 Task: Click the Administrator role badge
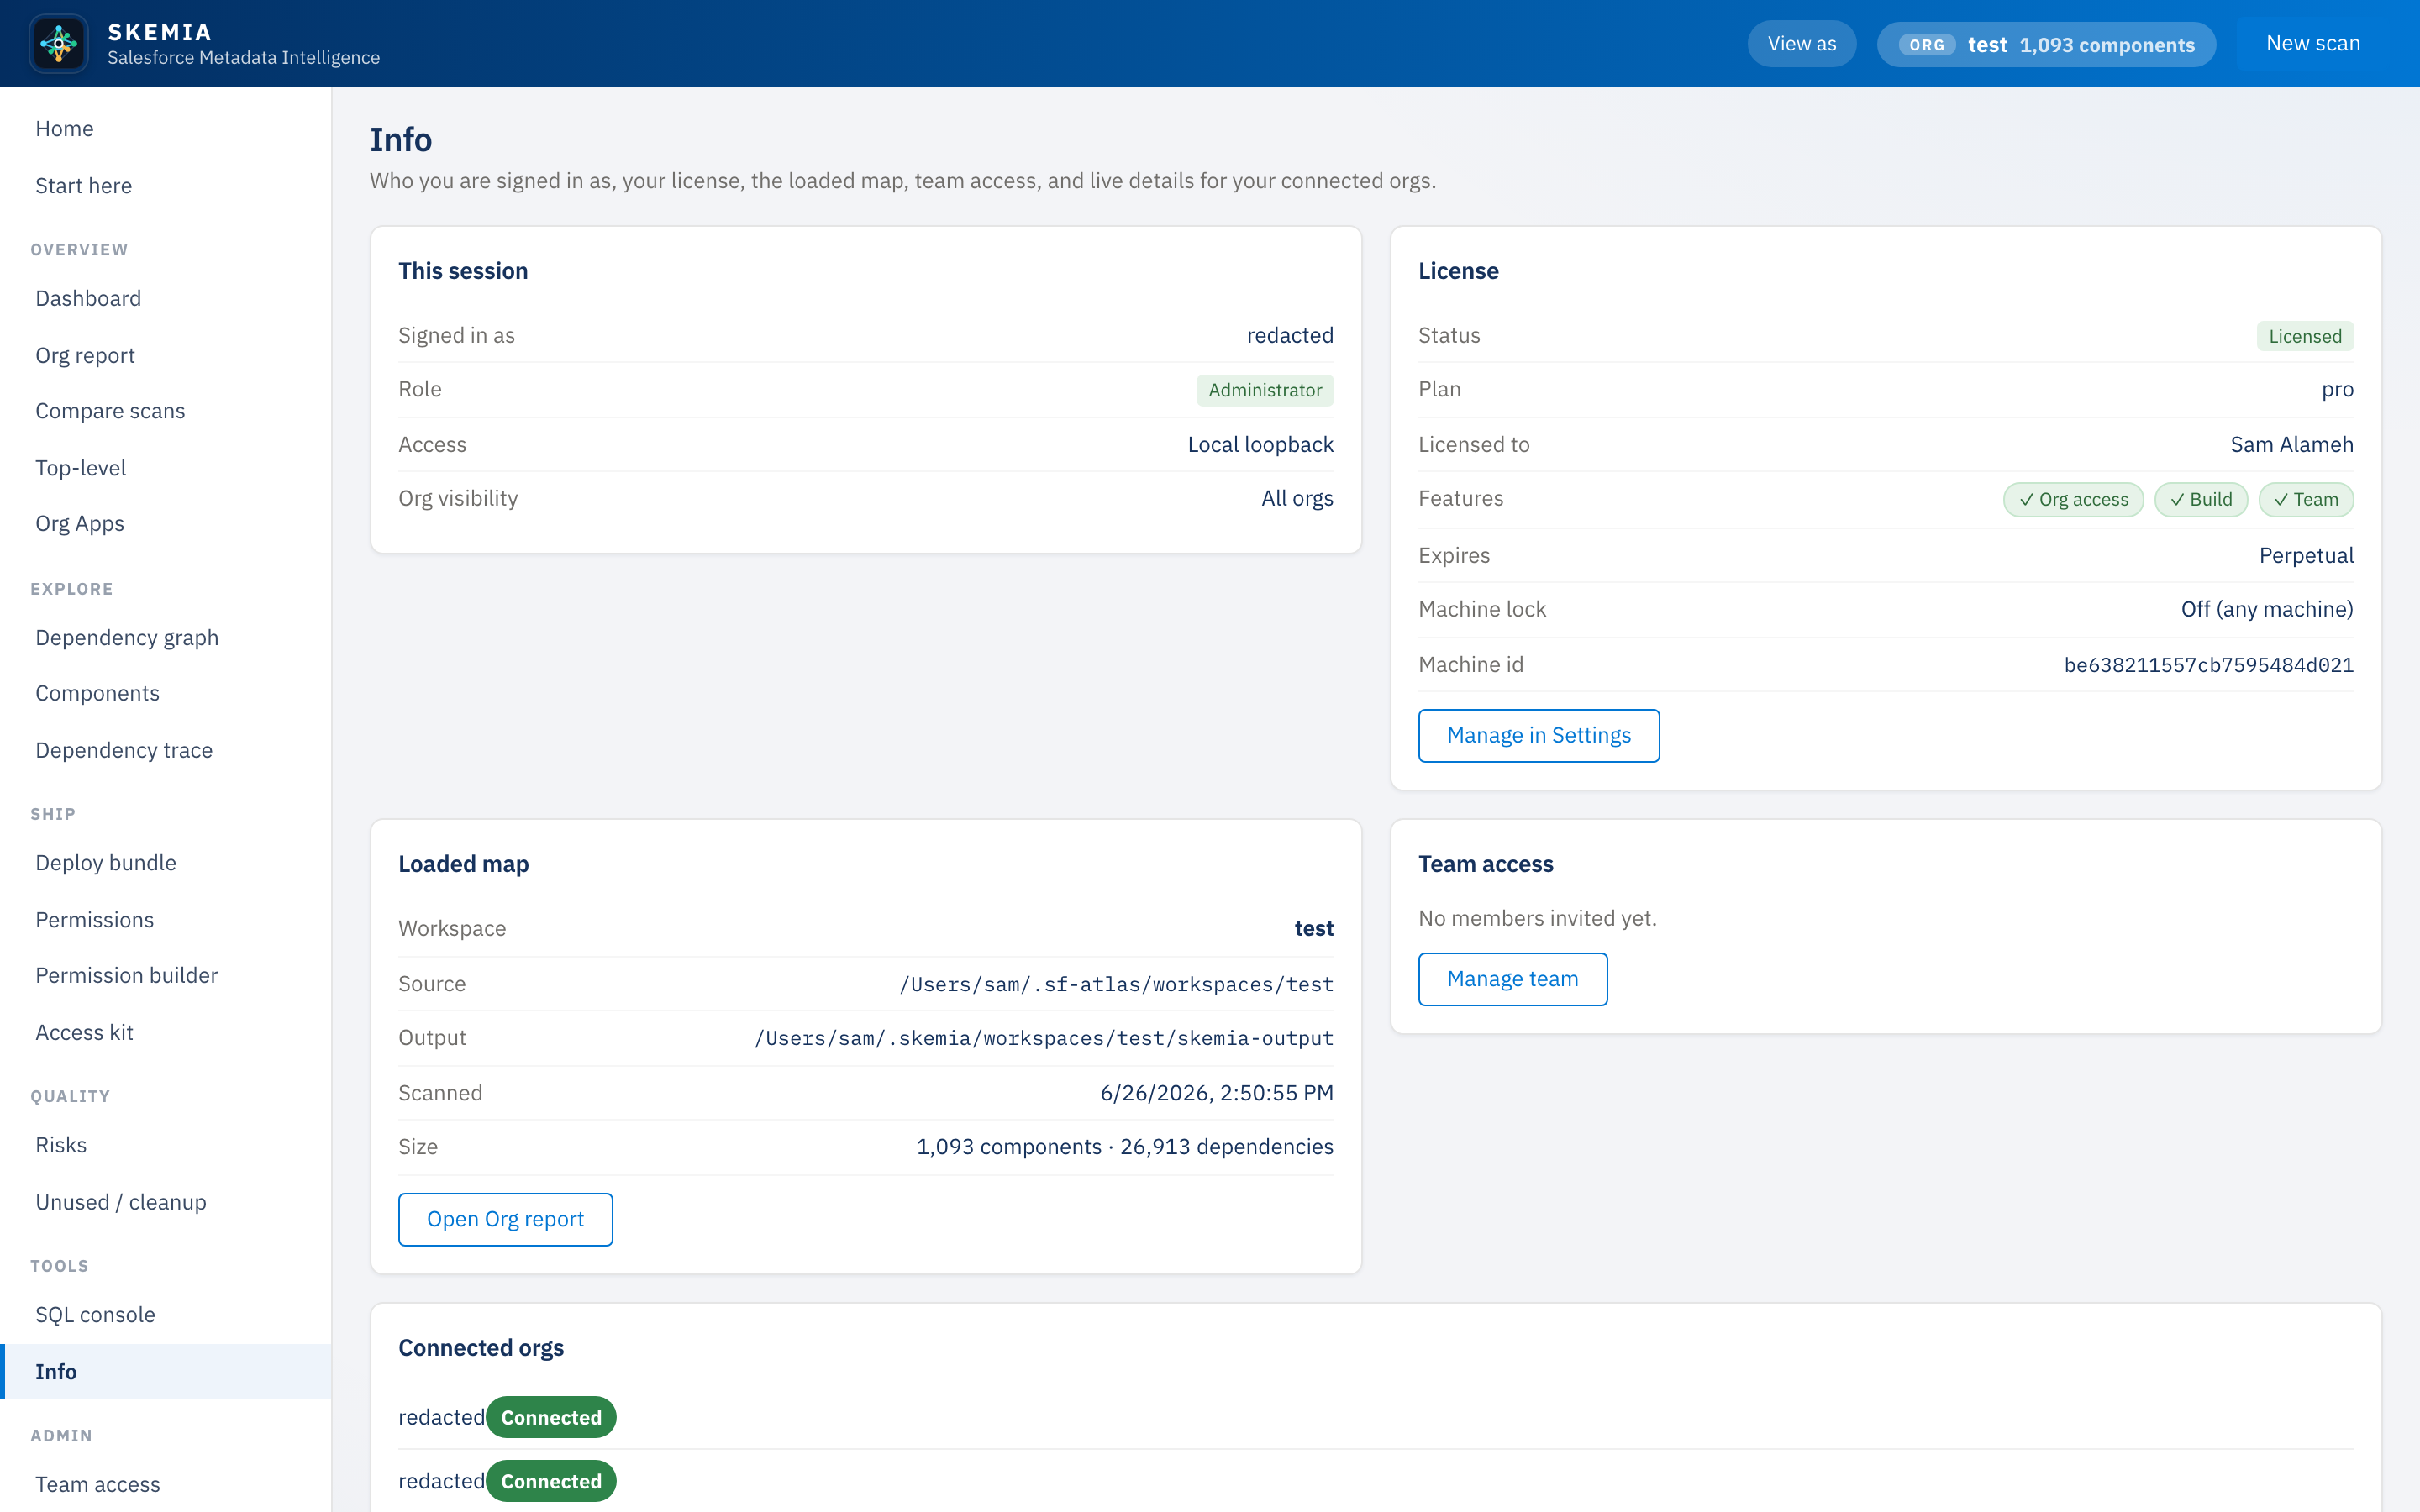pos(1264,390)
